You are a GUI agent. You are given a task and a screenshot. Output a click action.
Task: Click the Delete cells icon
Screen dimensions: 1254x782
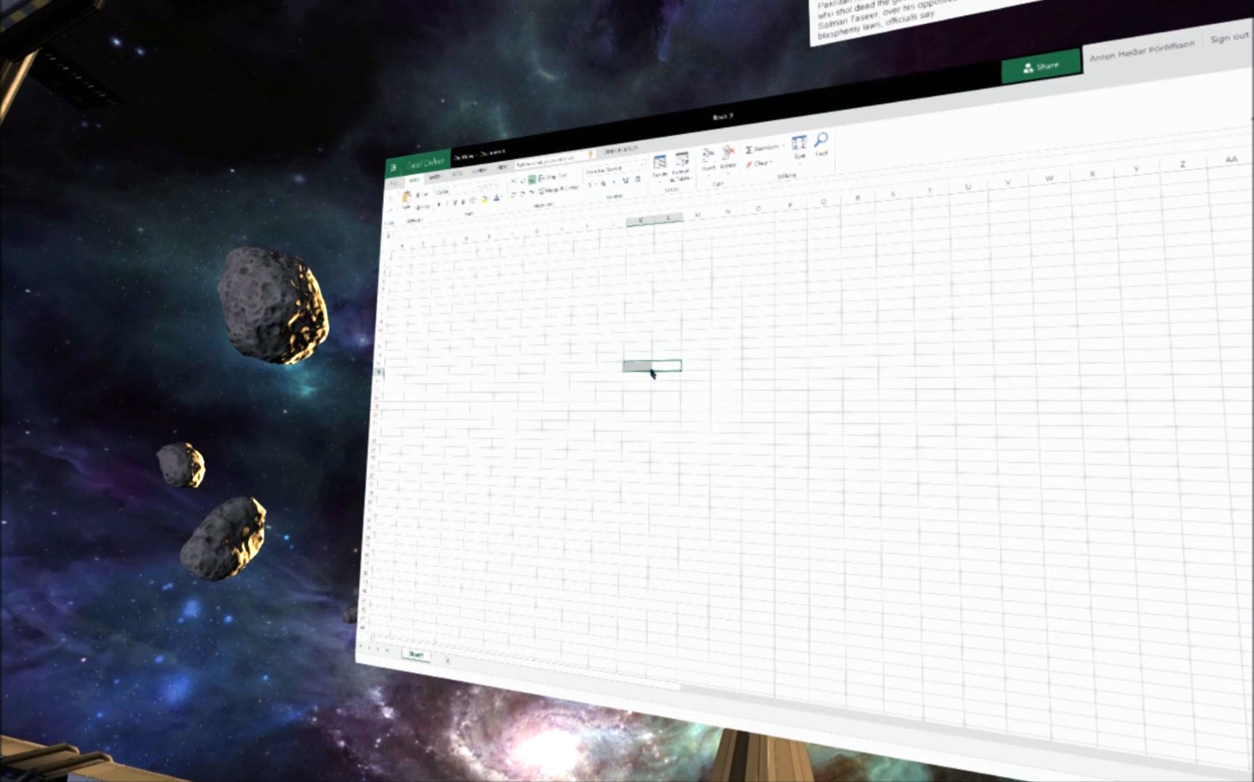729,153
